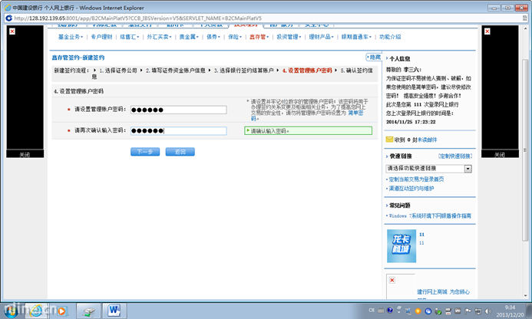Click the broken image icon on the left ad
This screenshot has height=319, width=532.
12,31
